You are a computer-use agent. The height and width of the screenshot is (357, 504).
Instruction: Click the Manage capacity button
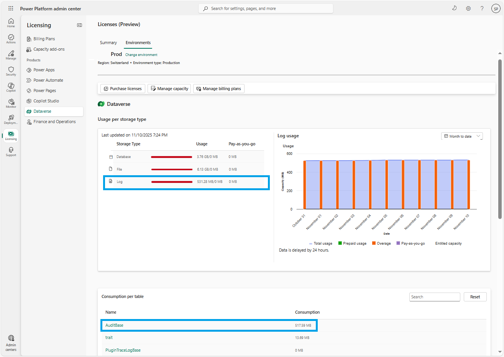click(x=169, y=89)
